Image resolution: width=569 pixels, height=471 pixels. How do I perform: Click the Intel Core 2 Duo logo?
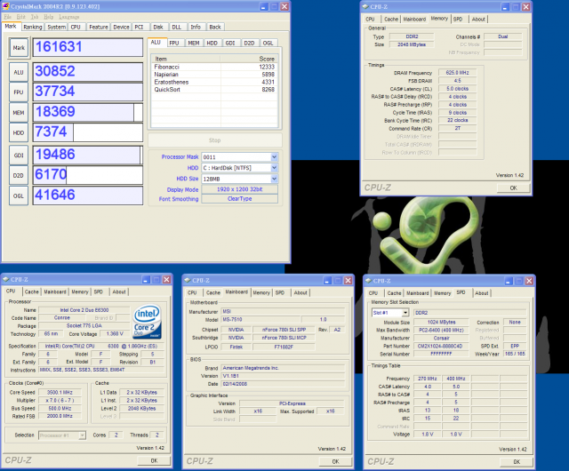click(x=147, y=322)
